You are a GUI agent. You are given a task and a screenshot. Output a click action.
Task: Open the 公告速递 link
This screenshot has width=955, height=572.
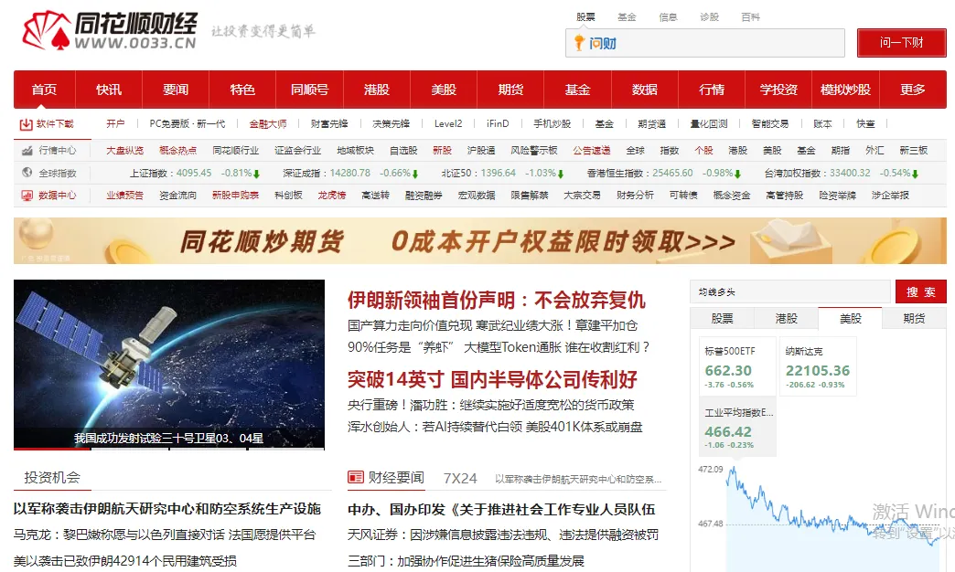pyautogui.click(x=592, y=150)
